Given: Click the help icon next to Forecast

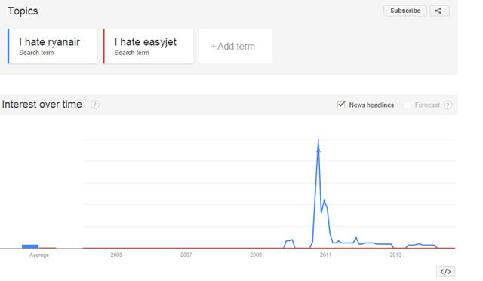Looking at the screenshot, I should coord(448,105).
